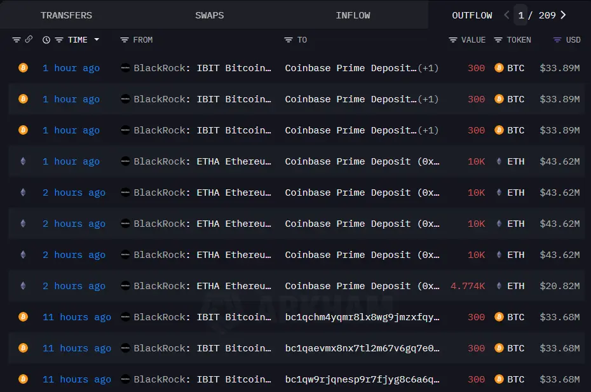The image size is (591, 392).
Task: Open the USD column filter icon
Action: tap(557, 40)
